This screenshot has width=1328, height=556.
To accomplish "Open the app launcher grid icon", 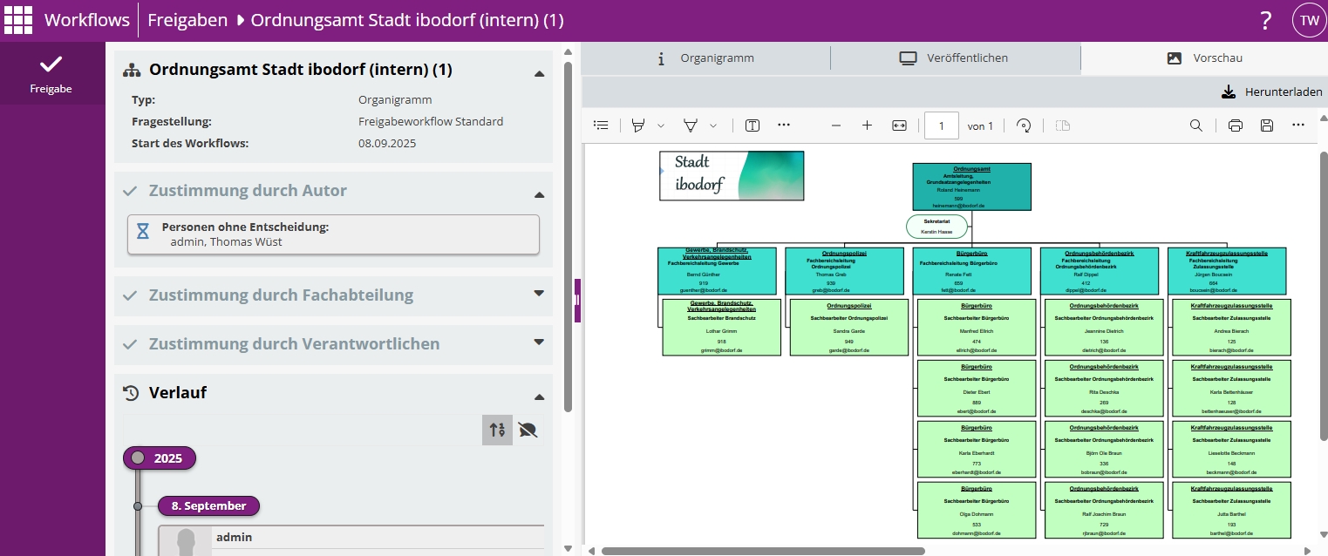I will click(x=18, y=19).
